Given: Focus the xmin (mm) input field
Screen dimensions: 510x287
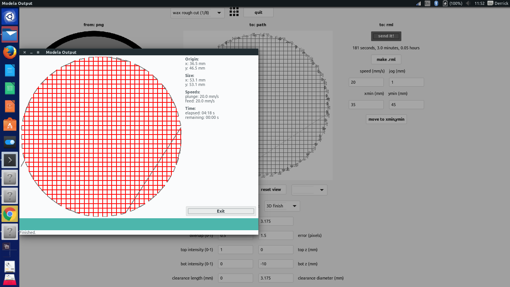Looking at the screenshot, I should pyautogui.click(x=366, y=105).
